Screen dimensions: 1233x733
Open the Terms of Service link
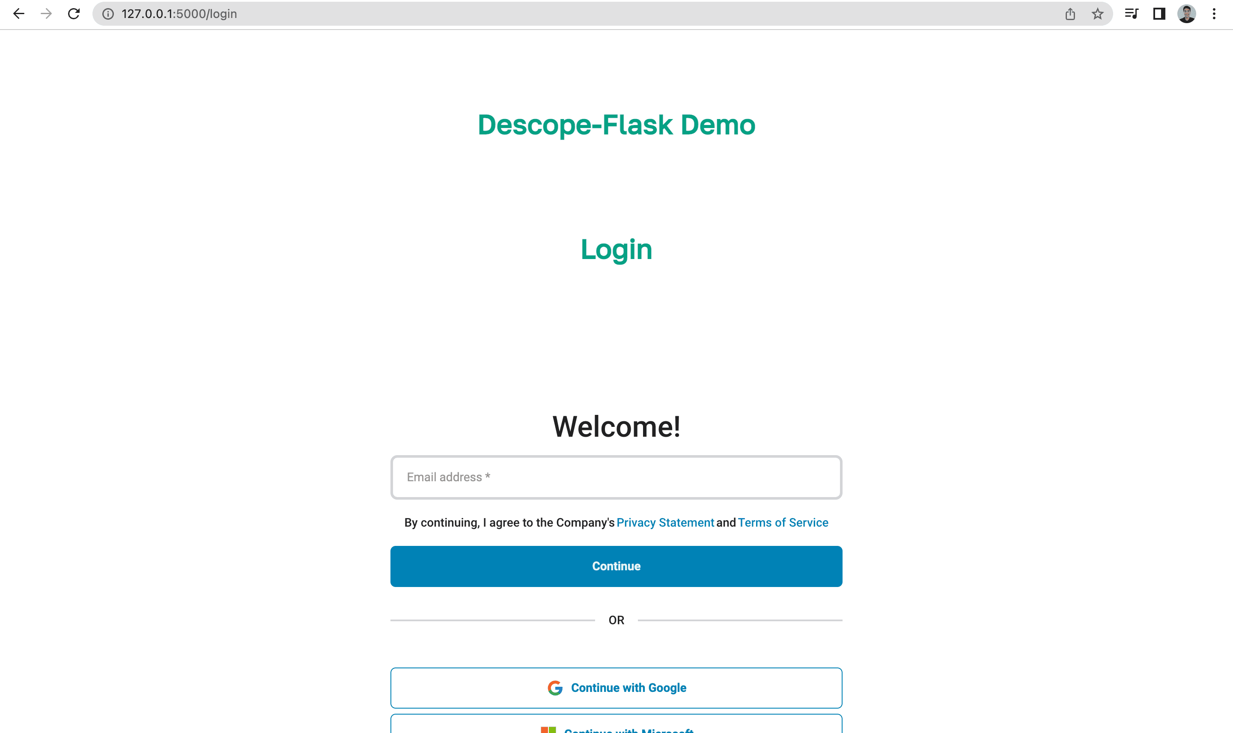(783, 522)
